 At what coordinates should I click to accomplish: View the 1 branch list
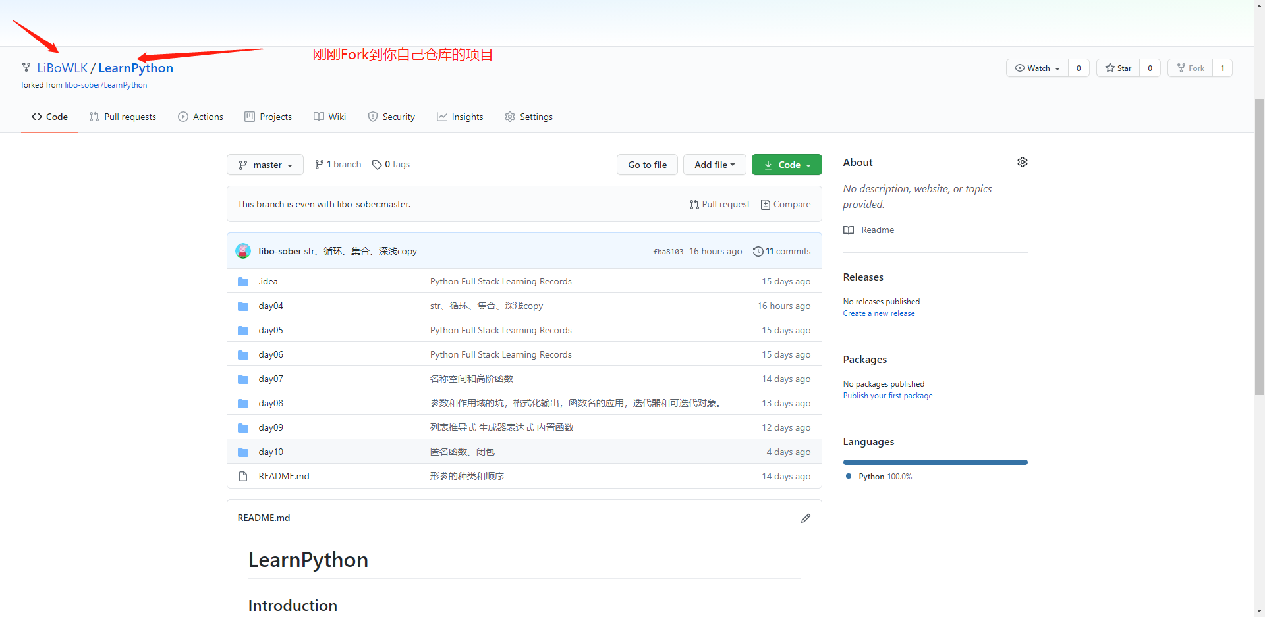338,165
